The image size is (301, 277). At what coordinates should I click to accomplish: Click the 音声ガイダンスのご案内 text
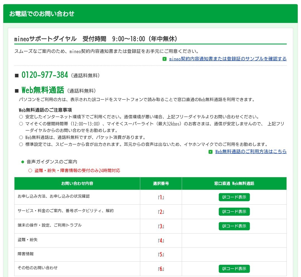tap(52, 162)
